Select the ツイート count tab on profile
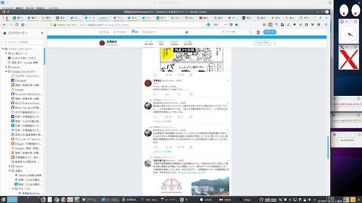 [149, 43]
